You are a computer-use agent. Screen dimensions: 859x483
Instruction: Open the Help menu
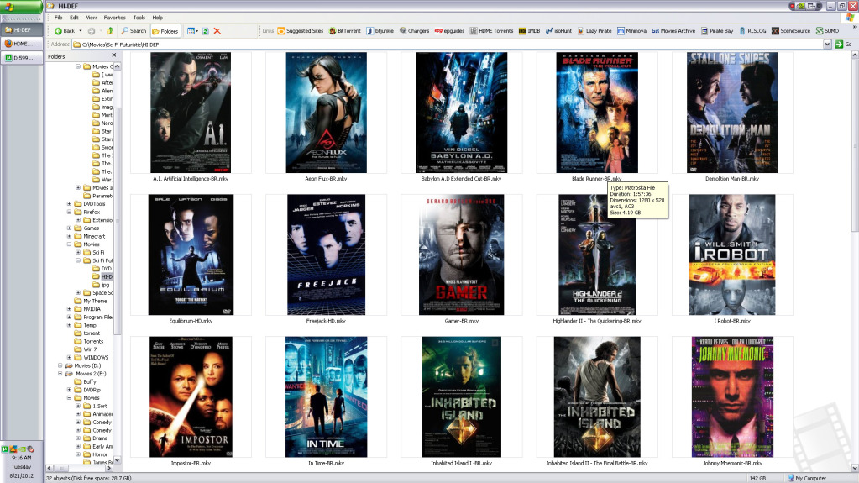point(158,18)
